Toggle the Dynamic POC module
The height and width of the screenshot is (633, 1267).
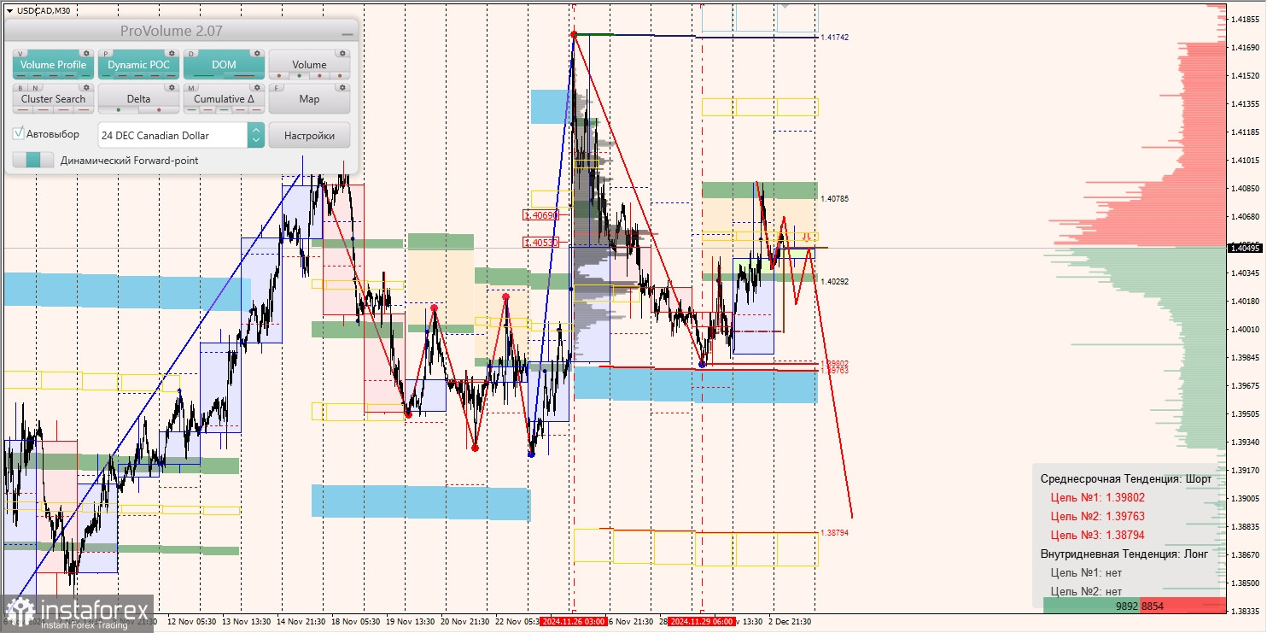point(138,65)
